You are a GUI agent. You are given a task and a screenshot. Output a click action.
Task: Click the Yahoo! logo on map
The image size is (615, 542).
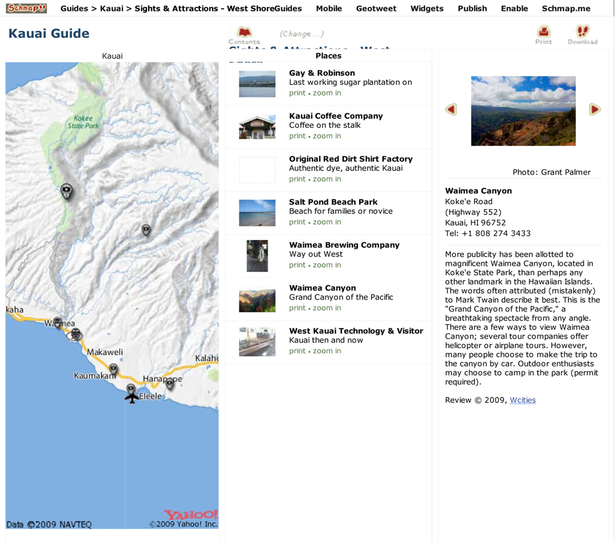pyautogui.click(x=191, y=514)
